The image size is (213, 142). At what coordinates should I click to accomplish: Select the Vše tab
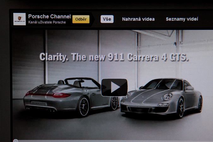[107, 19]
